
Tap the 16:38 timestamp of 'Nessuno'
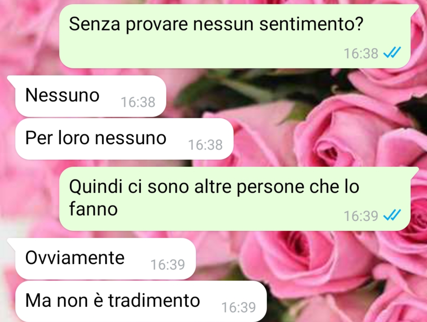point(138,102)
